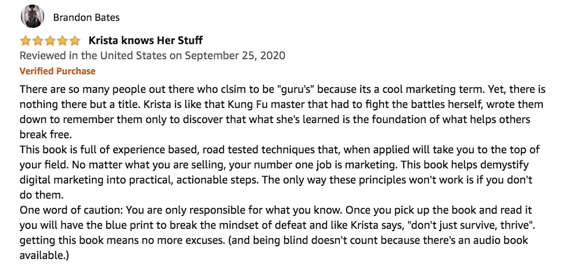The image size is (561, 266).
Task: Click the date "September 25, 2020"
Action: (236, 56)
